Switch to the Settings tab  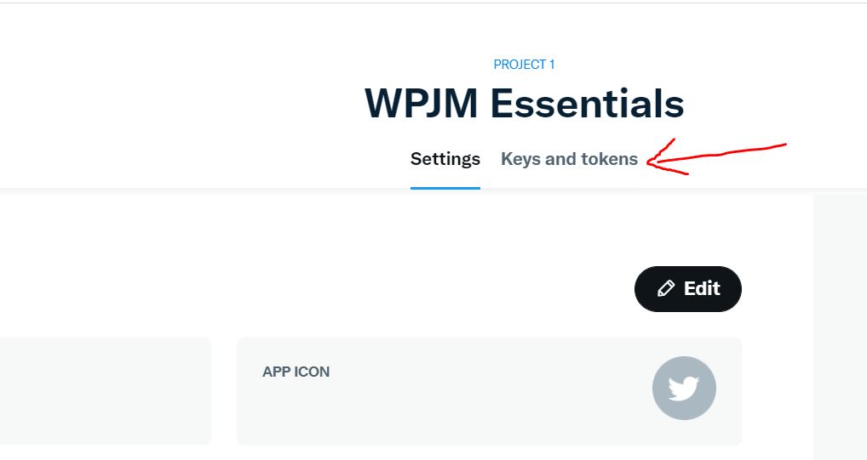(x=445, y=159)
